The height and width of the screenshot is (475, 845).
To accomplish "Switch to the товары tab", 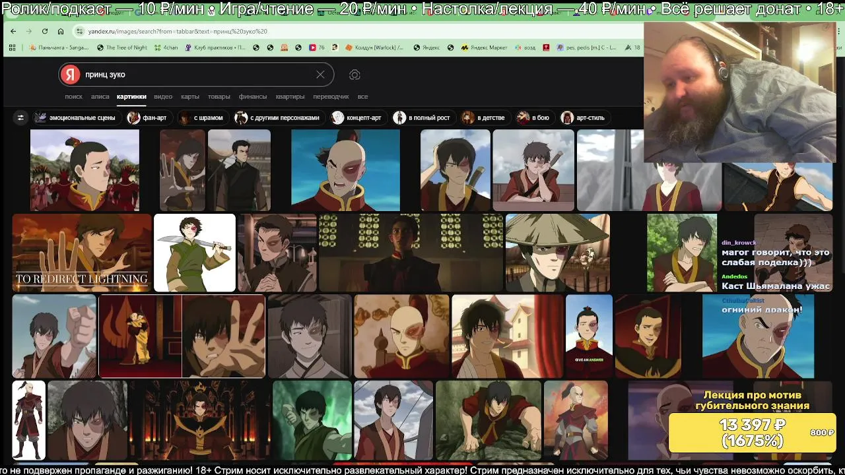I will click(219, 96).
